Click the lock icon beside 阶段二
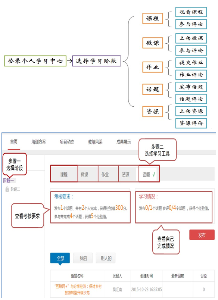The width and height of the screenshot is (218, 300). [x=7, y=189]
